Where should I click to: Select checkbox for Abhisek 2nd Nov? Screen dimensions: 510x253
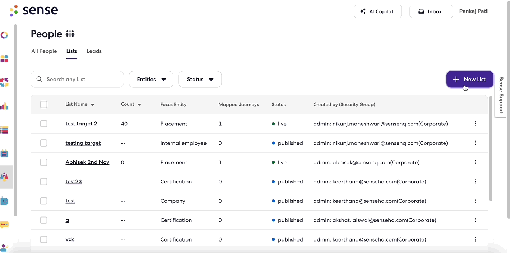43,162
